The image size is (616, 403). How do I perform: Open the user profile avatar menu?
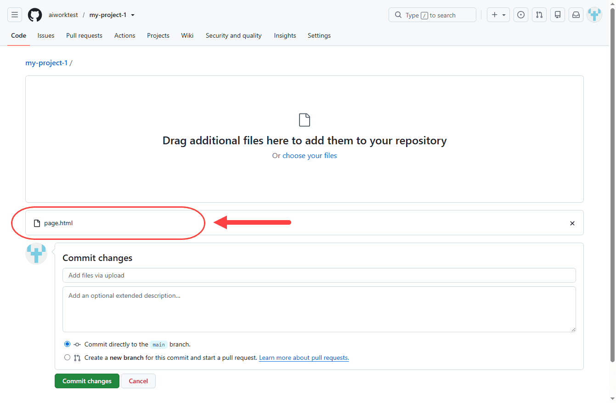pyautogui.click(x=594, y=15)
